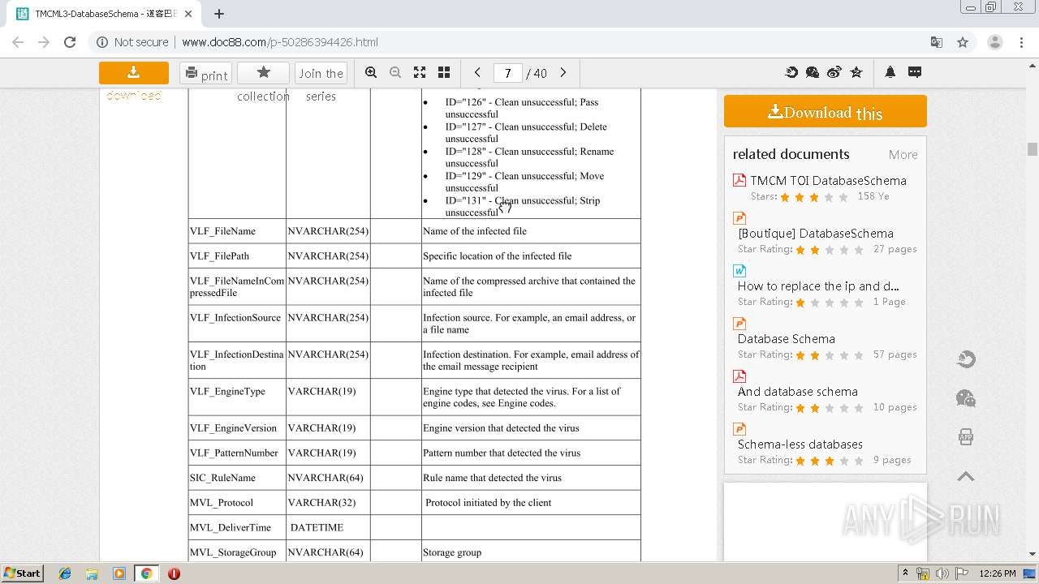1039x584 pixels.
Task: Click the page number input field
Action: [507, 73]
